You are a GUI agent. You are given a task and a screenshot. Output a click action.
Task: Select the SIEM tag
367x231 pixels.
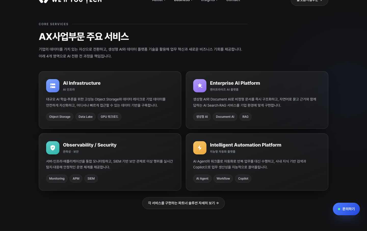pos(91,179)
